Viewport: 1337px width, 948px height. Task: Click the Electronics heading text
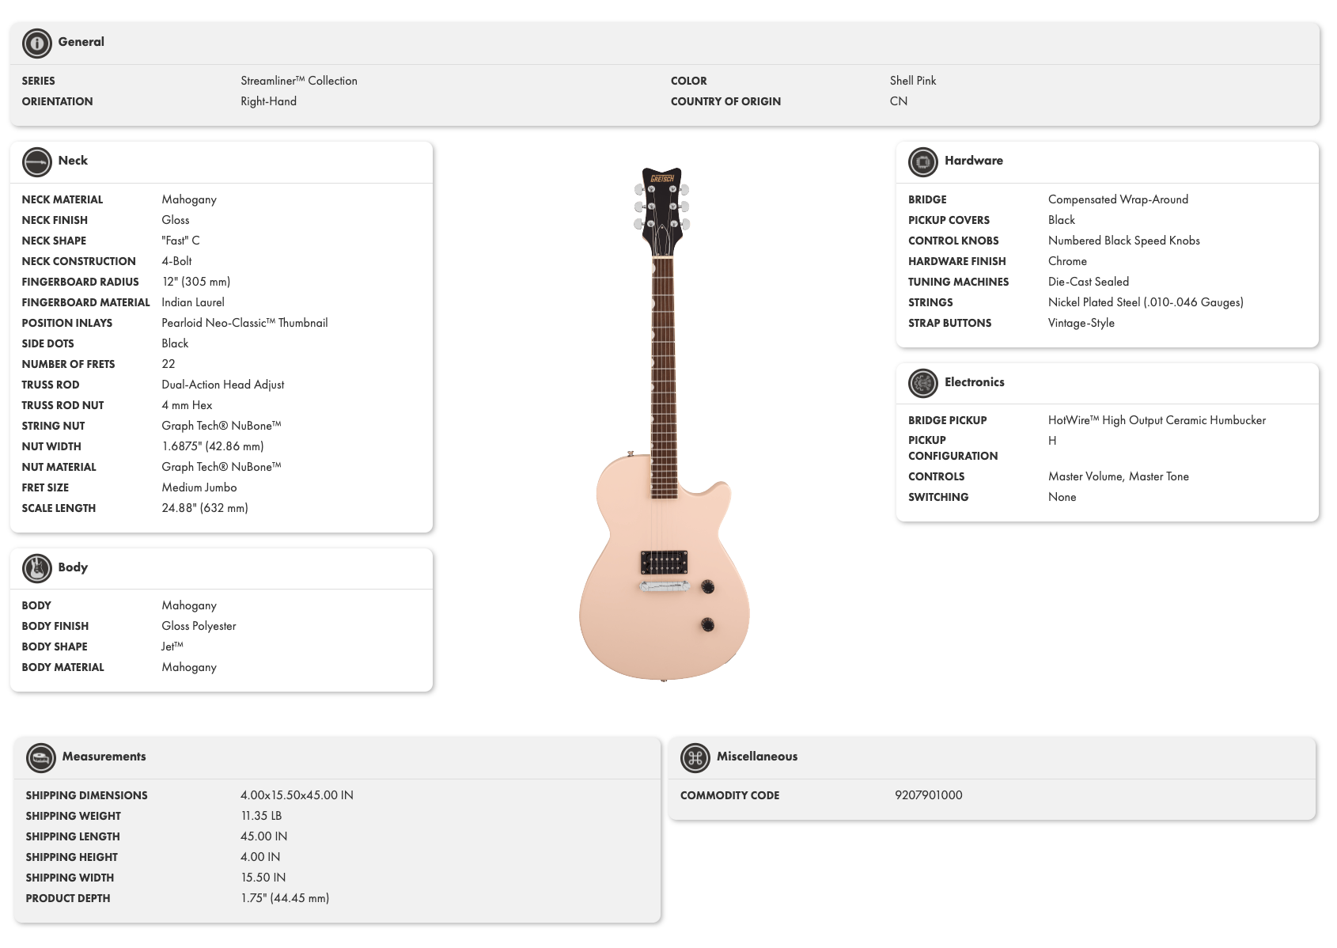(974, 382)
